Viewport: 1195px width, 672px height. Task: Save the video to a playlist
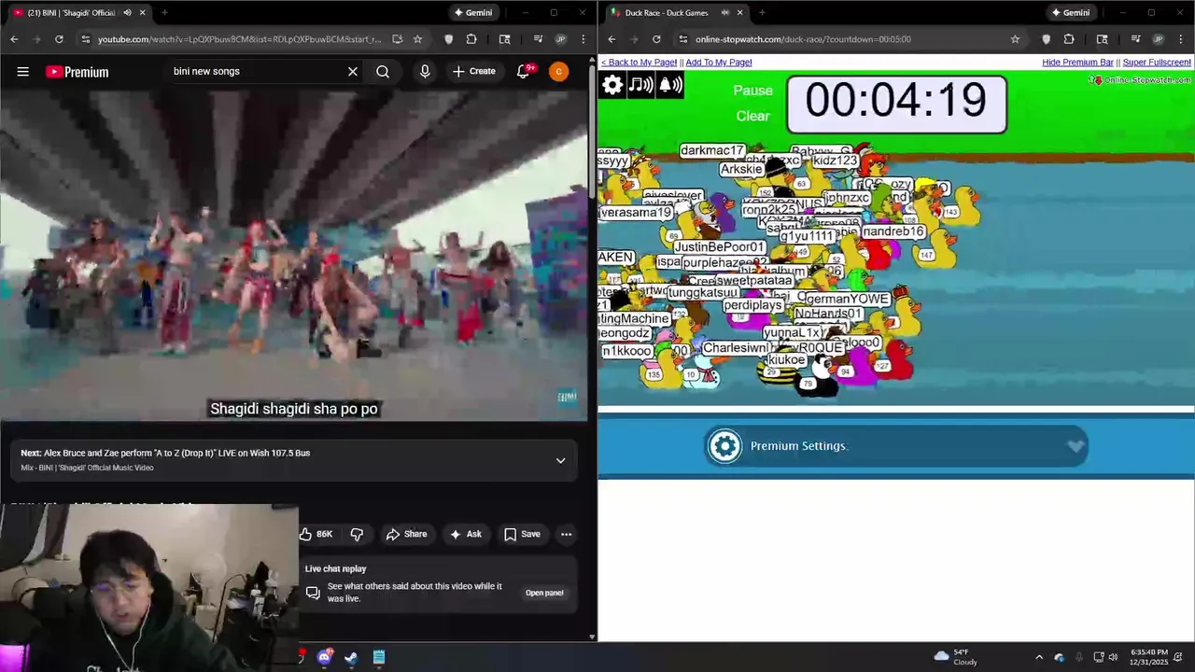(522, 534)
